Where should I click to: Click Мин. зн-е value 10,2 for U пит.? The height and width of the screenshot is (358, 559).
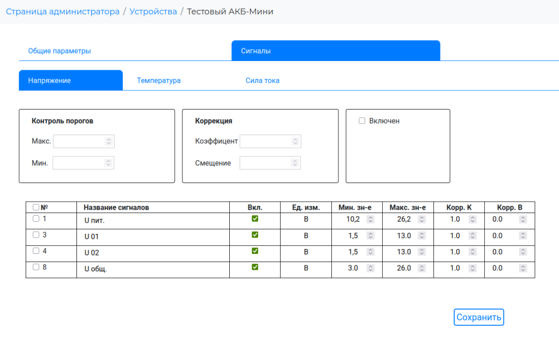(x=353, y=219)
